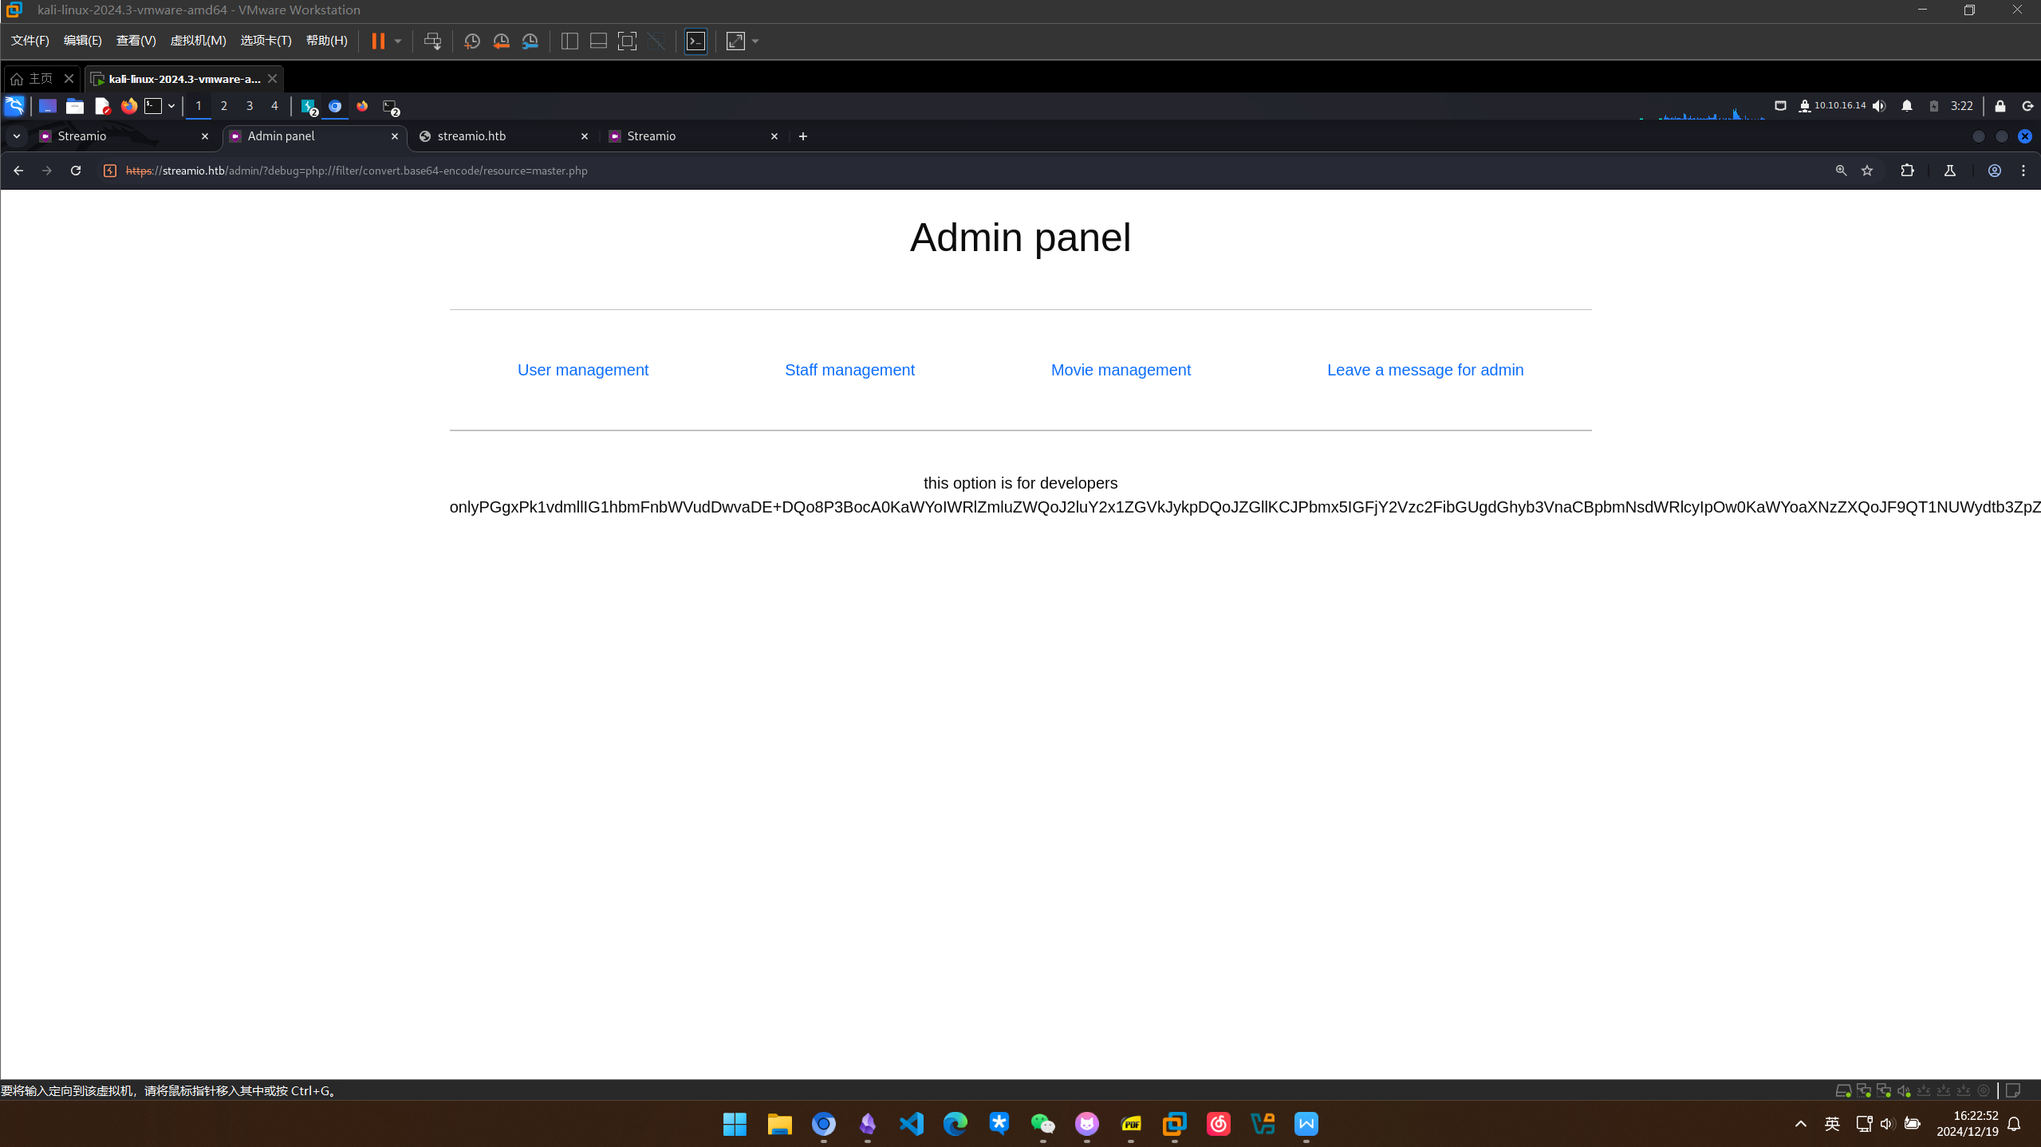Click the revert to snapshot icon

click(x=501, y=41)
